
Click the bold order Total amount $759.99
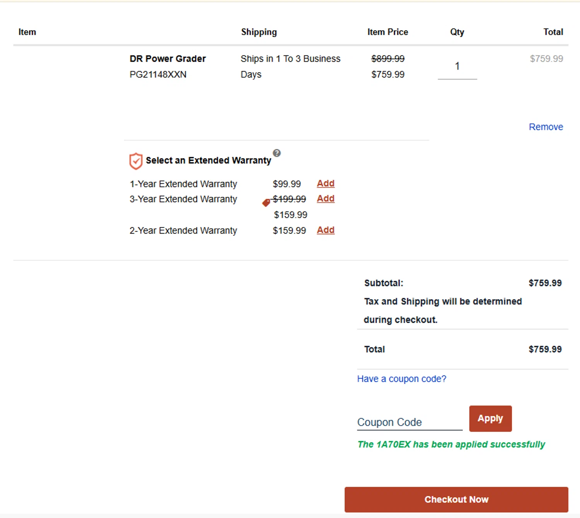tap(545, 349)
